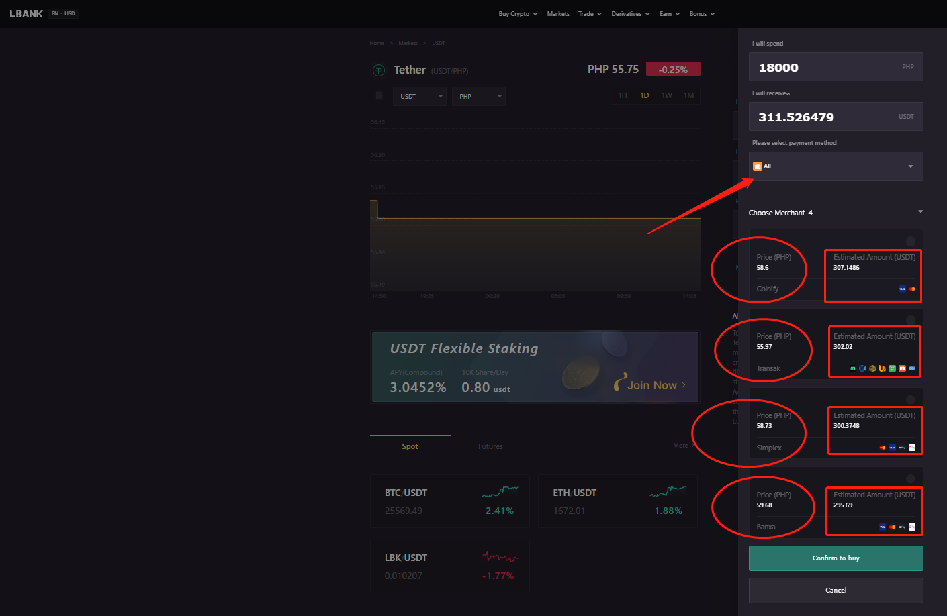Click Transak's red square payment icon
947x616 pixels.
902,368
